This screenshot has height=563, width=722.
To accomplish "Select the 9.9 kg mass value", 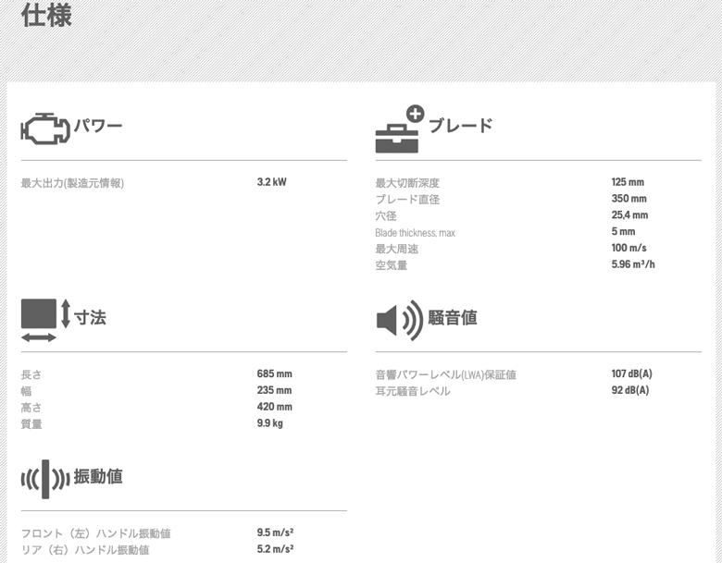I will 269,424.
